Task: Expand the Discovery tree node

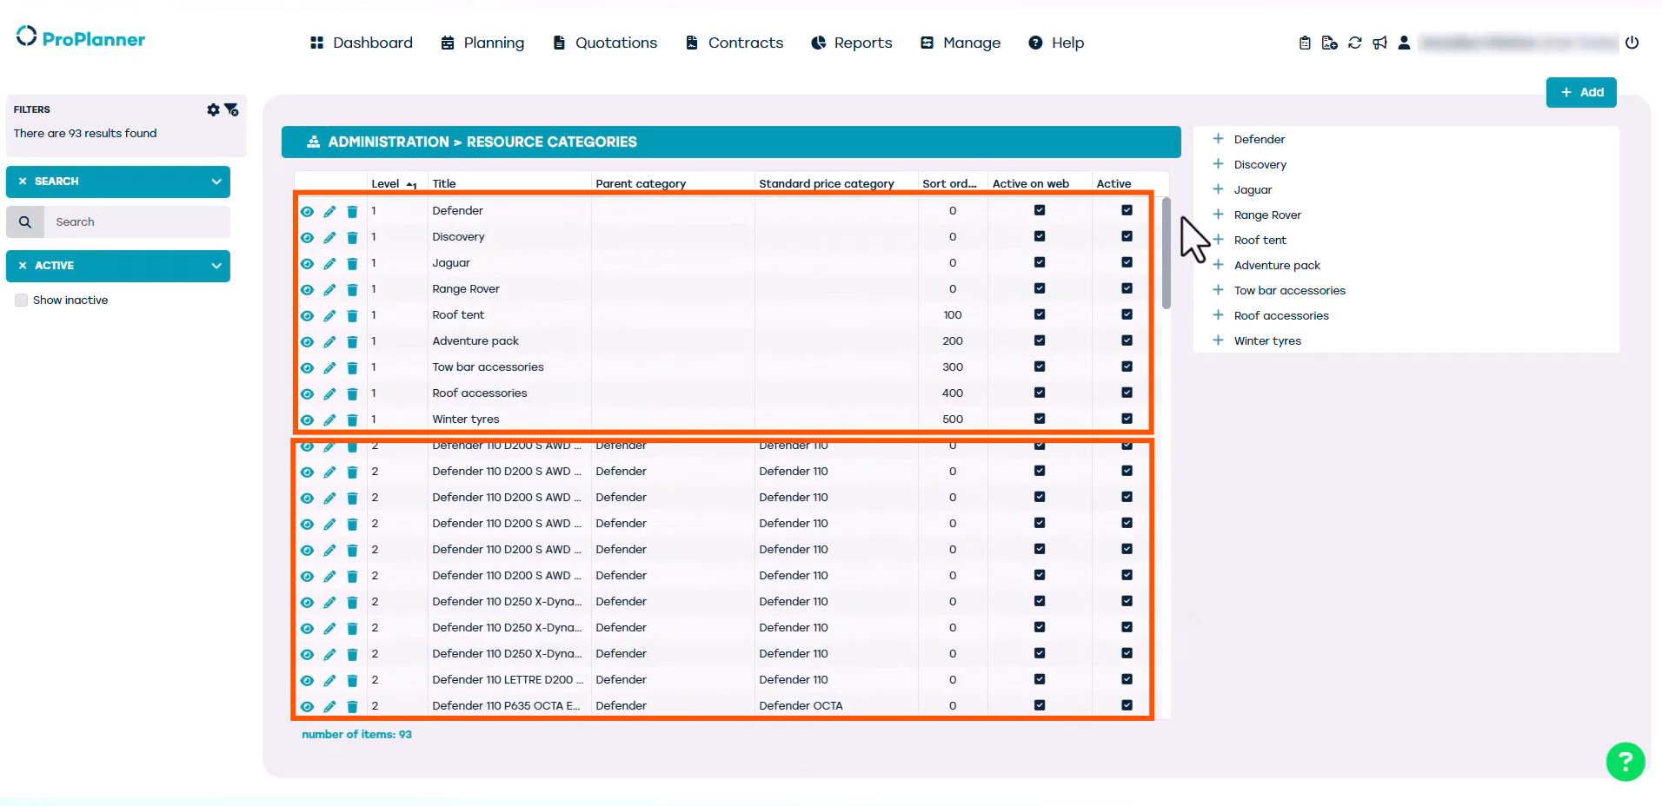Action: coord(1218,164)
